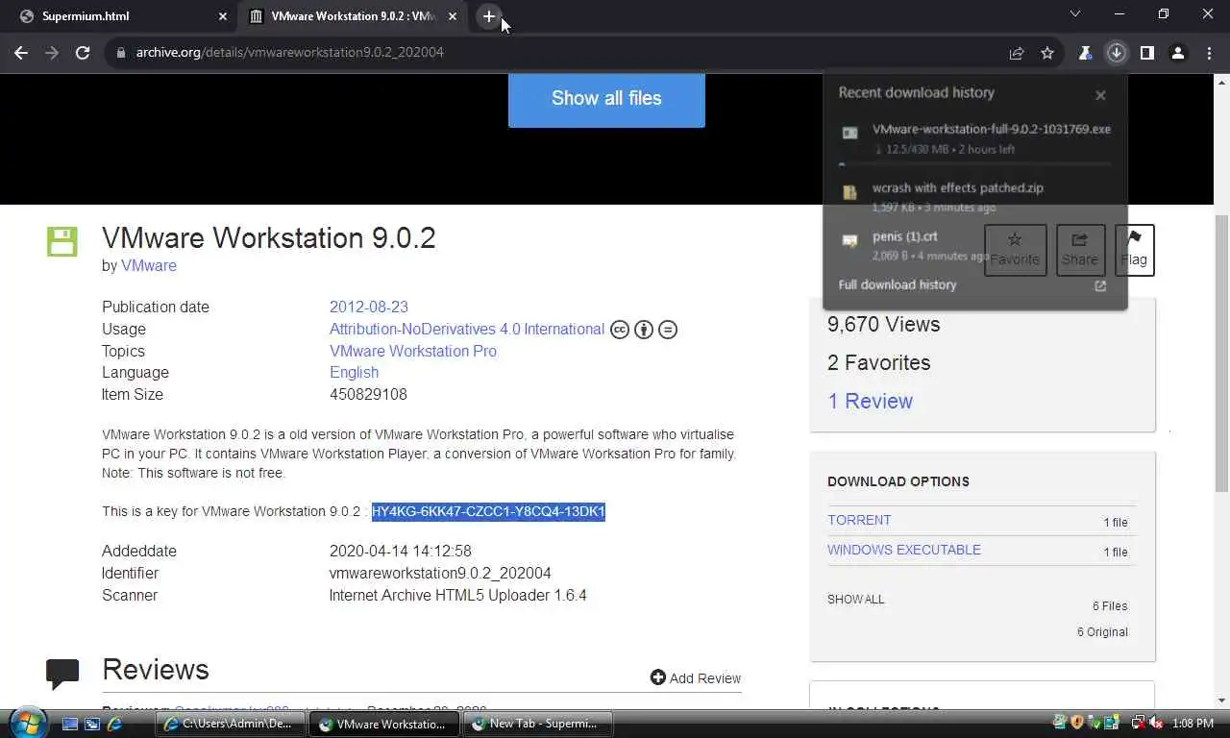Click the Favorite star button
This screenshot has width=1230, height=738.
coord(1015,250)
